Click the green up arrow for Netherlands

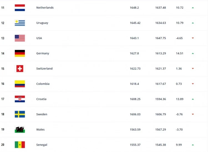[193, 8]
